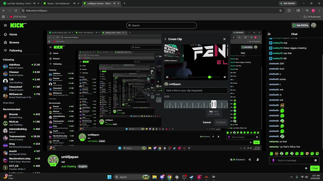Click the untilljapan live avatar below stream
The height and width of the screenshot is (181, 323).
tap(53, 160)
